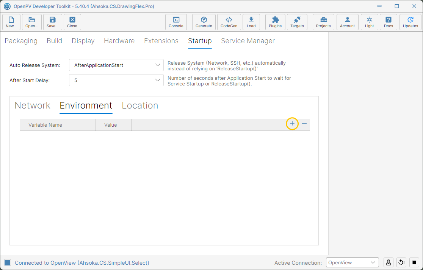This screenshot has width=423, height=270.
Task: Click the flask icon in status bar
Action: [389, 262]
